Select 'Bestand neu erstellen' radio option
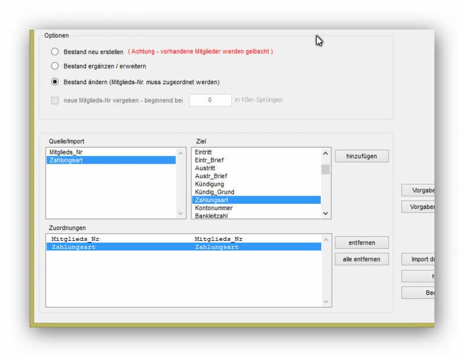 click(55, 52)
